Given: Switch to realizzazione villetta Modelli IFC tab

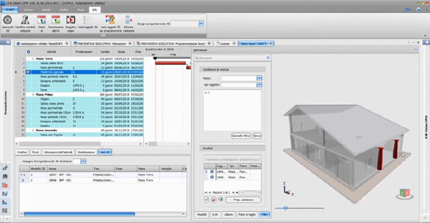Looking at the screenshot, I should pyautogui.click(x=41, y=43).
